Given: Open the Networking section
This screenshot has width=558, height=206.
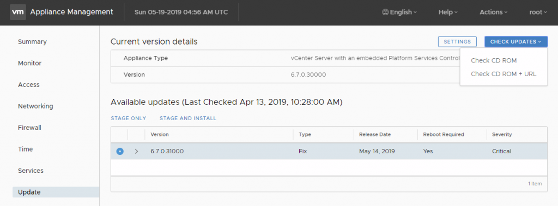Looking at the screenshot, I should coord(35,106).
